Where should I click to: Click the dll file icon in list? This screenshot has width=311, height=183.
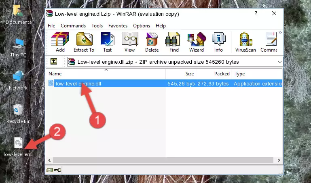pyautogui.click(x=51, y=83)
